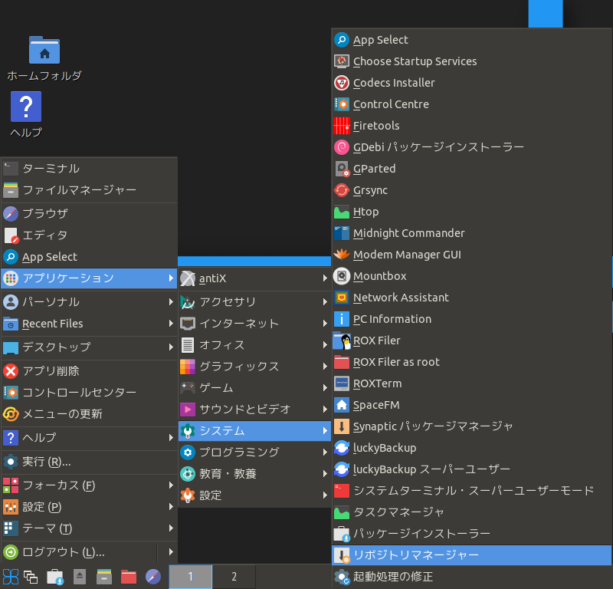Open Modem Manager GUI icon

341,255
